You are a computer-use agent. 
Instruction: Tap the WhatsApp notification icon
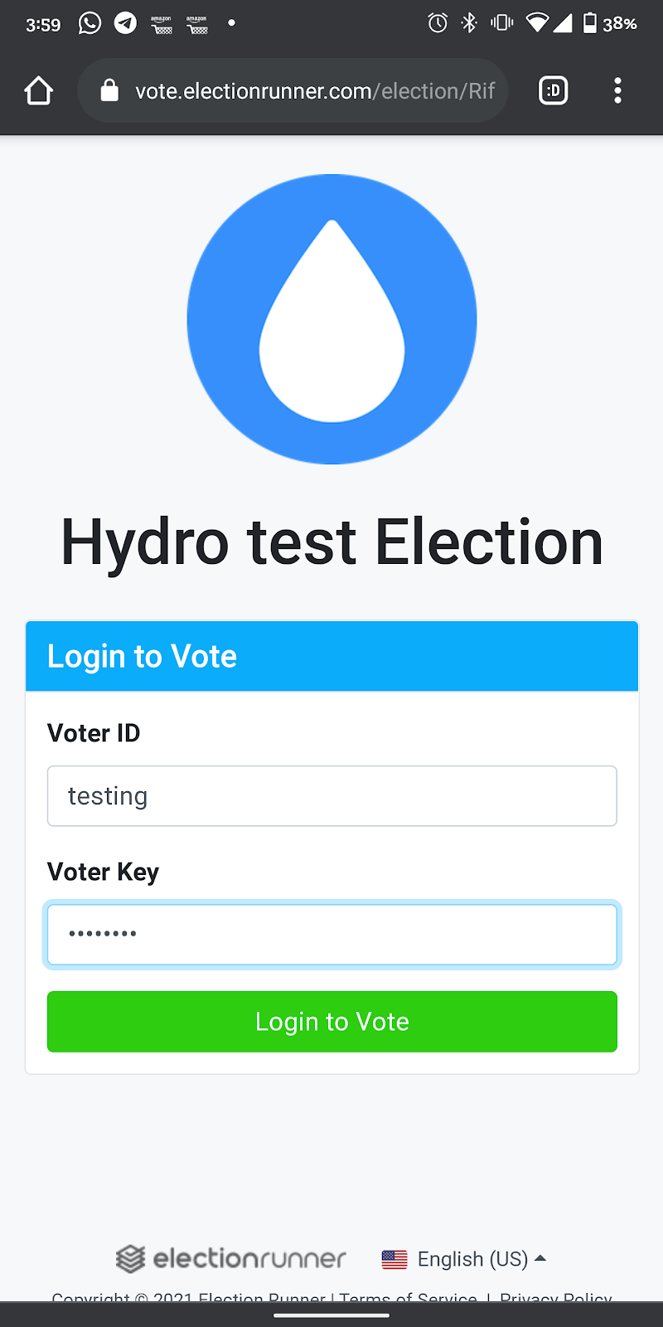[x=90, y=23]
